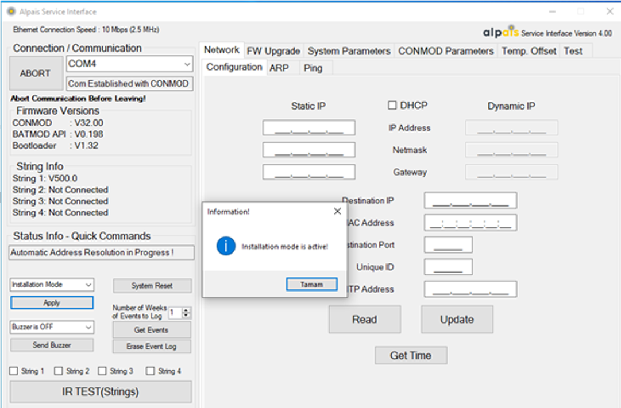The height and width of the screenshot is (408, 621).
Task: Open the Buzzer is OFF dropdown
Action: 88,327
